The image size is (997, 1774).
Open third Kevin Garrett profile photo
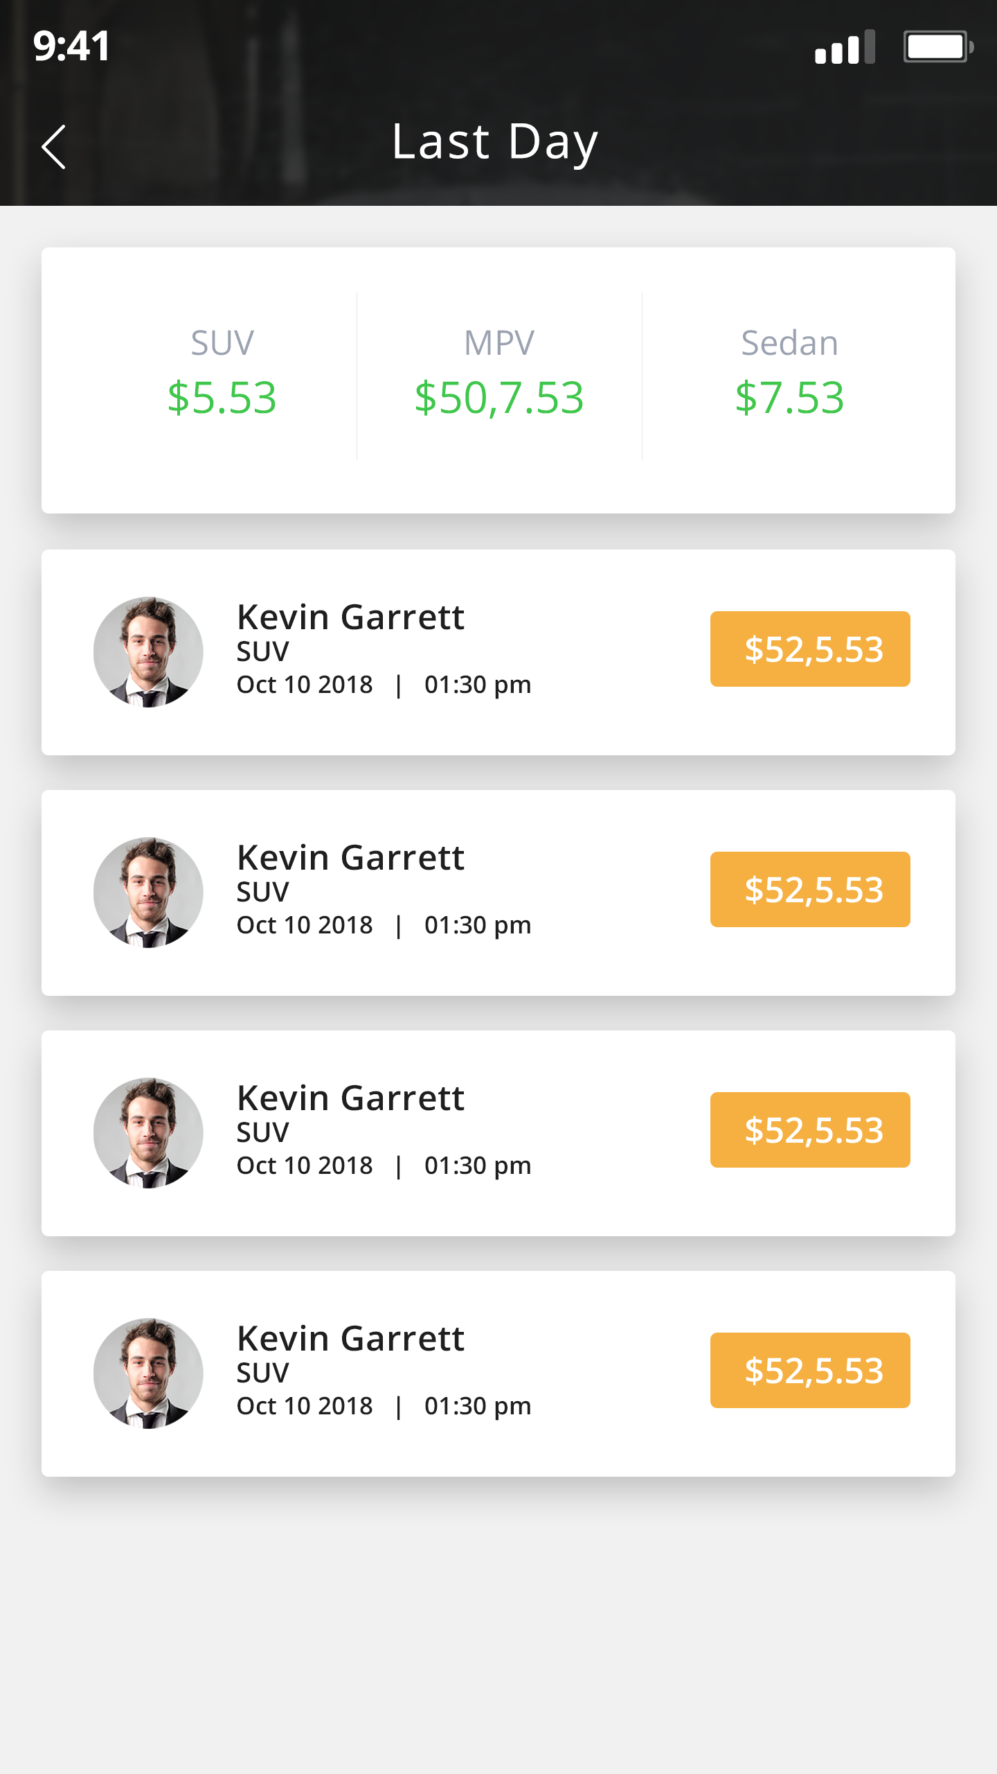[148, 1133]
